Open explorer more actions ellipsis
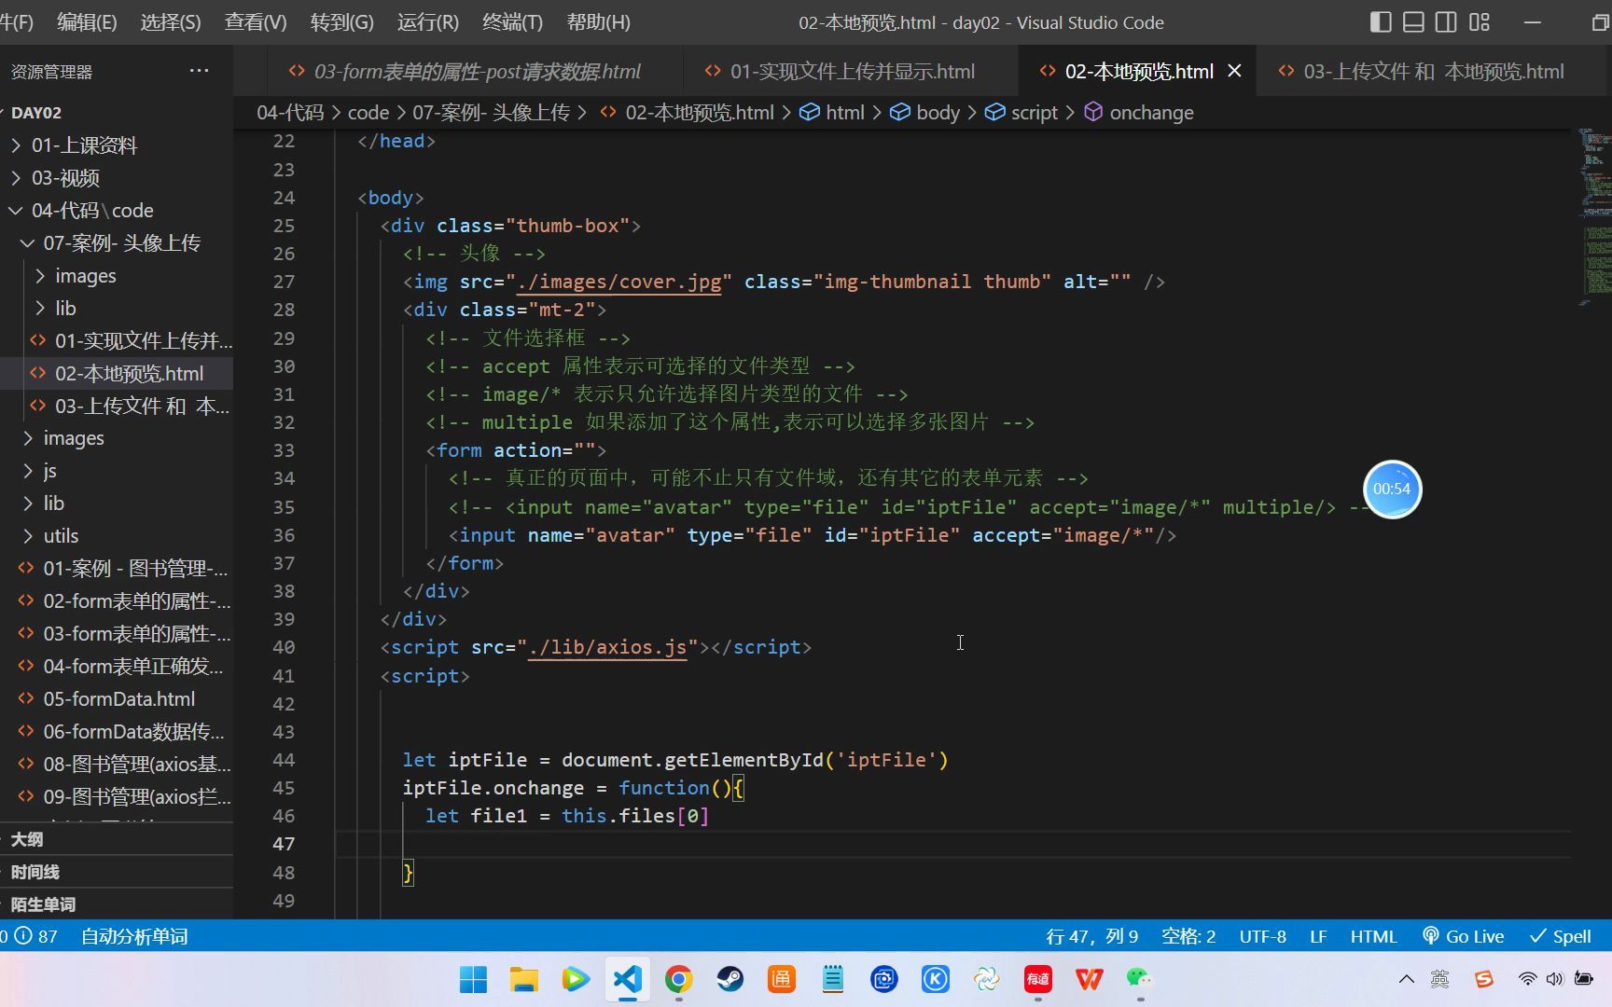The width and height of the screenshot is (1612, 1007). coord(199,71)
